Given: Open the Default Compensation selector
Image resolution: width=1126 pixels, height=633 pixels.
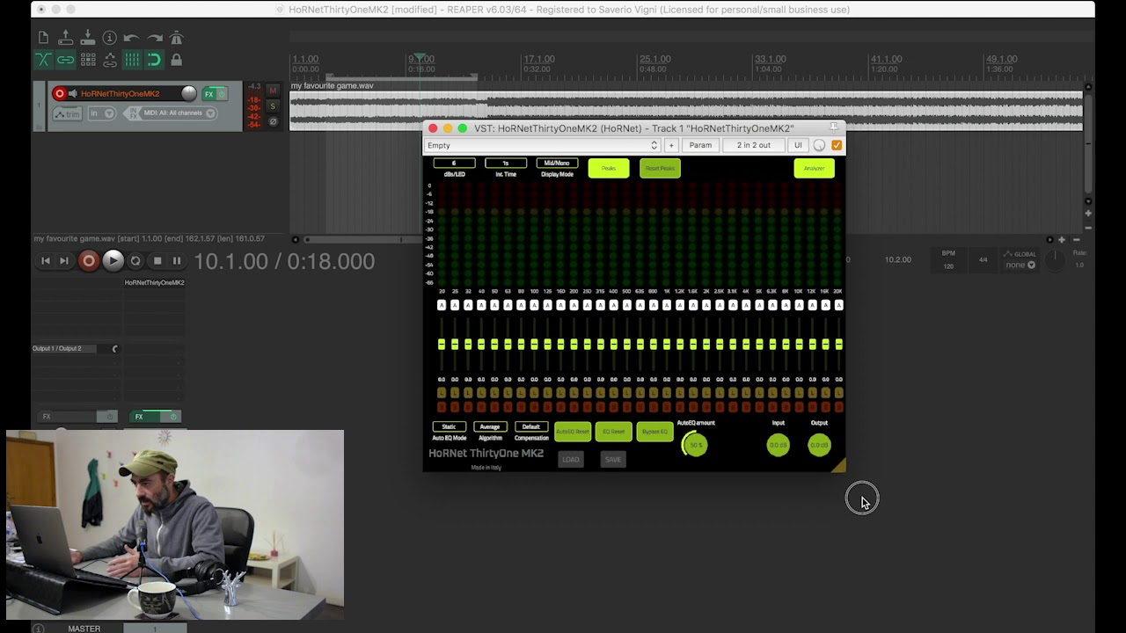Looking at the screenshot, I should [x=531, y=427].
